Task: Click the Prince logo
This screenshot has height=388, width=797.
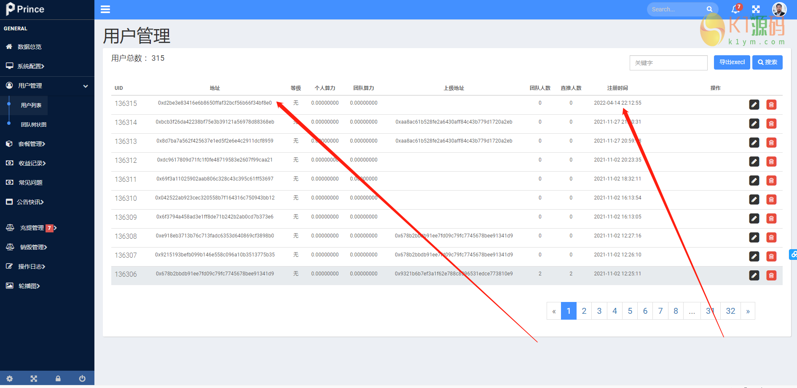Action: 25,9
